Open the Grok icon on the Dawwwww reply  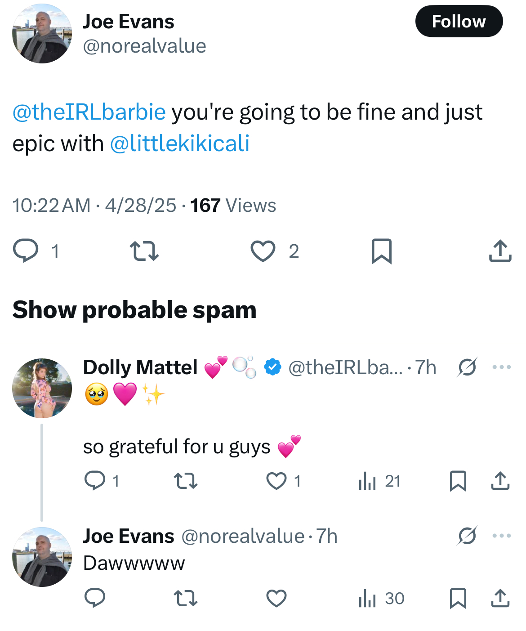(467, 536)
